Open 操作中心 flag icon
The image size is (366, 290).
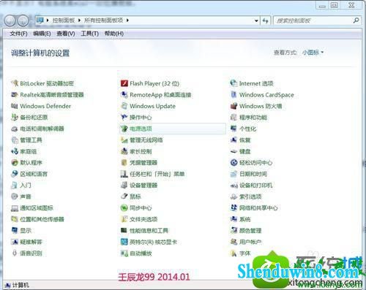point(124,117)
